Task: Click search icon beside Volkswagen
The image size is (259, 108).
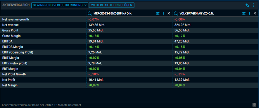Action: coord(176,14)
